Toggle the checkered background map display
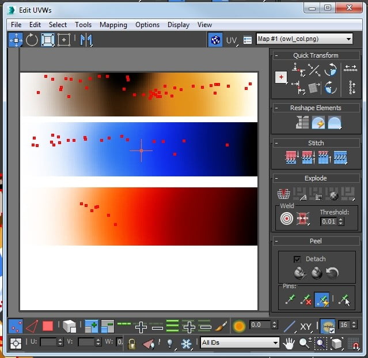Viewport: 368px width, 358px height. coord(215,40)
